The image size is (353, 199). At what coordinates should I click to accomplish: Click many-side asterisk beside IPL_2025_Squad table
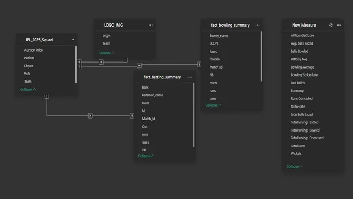coord(79,62)
